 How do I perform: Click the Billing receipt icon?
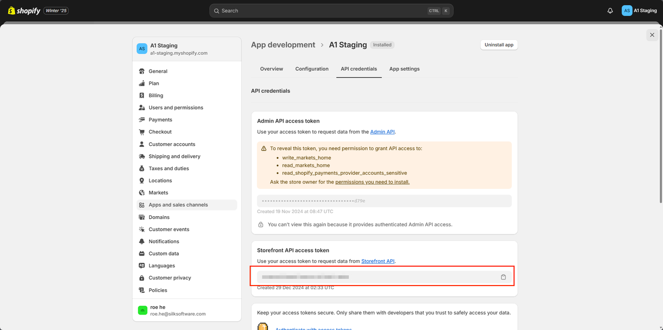pyautogui.click(x=142, y=96)
